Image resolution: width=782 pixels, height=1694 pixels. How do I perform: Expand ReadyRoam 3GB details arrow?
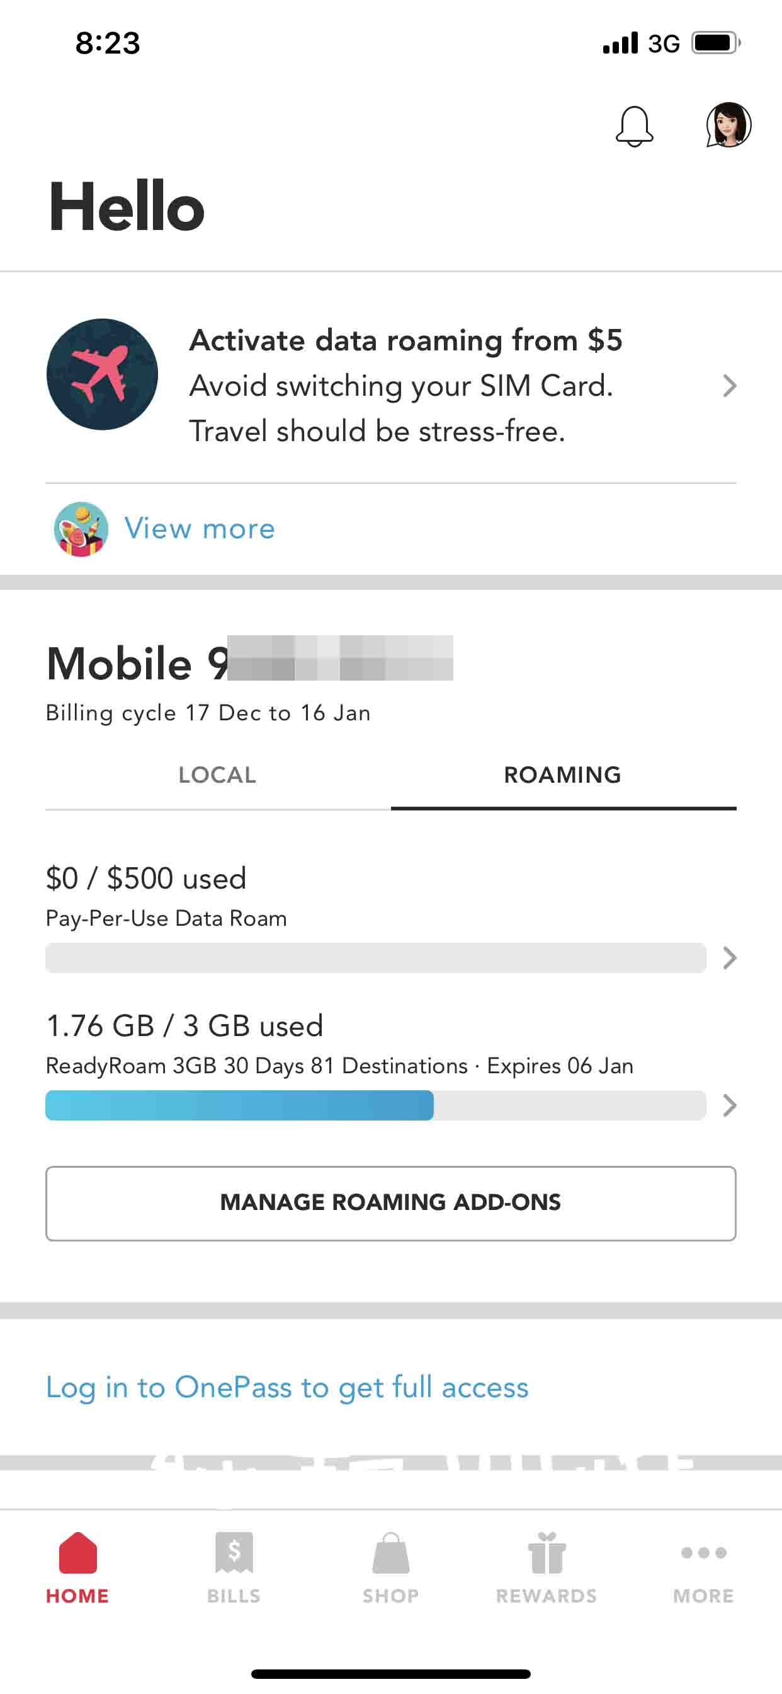tap(728, 1105)
